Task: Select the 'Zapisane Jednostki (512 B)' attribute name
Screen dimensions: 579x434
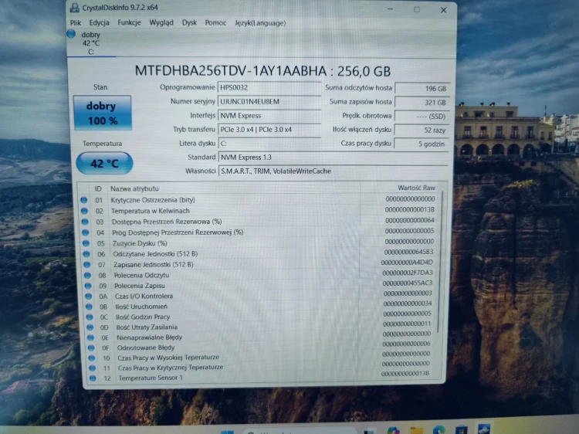Action: point(154,264)
